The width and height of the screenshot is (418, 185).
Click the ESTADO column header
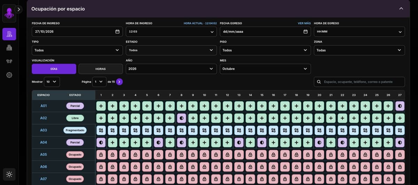pyautogui.click(x=75, y=95)
